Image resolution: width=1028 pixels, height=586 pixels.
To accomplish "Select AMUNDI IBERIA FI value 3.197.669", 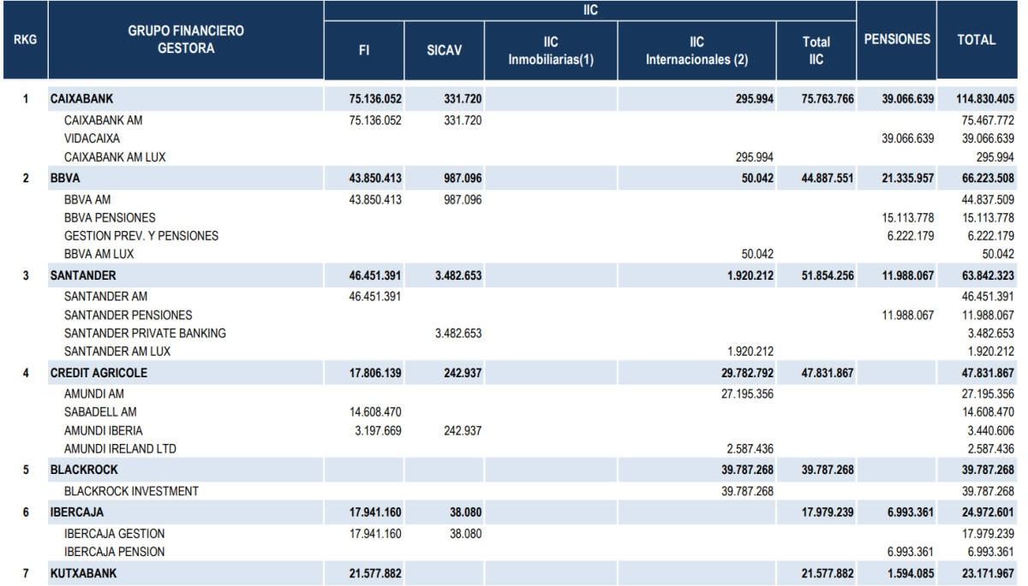I will pos(378,430).
